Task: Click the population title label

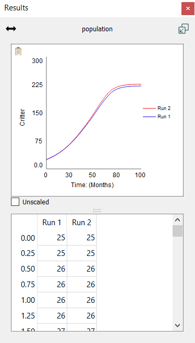Action: pos(97,29)
